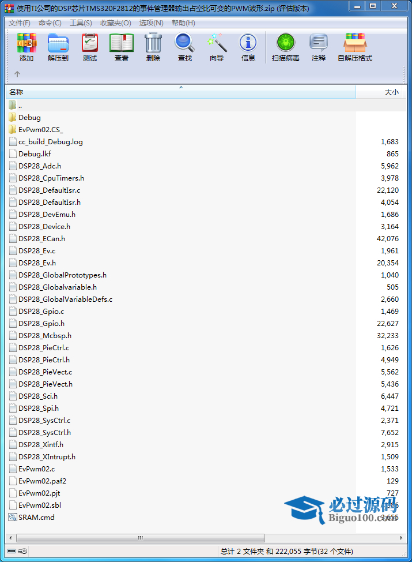Click the EvPwm02.sbl file icon
The height and width of the screenshot is (562, 412).
(13, 505)
